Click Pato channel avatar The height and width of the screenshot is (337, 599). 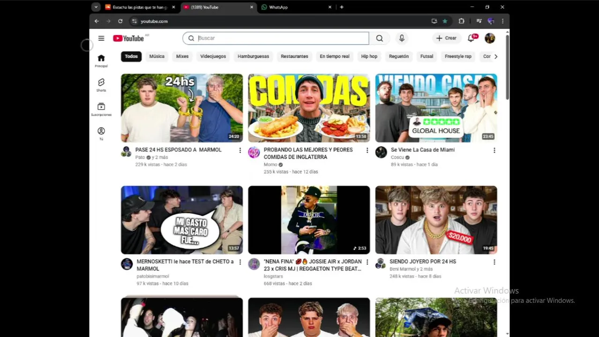point(127,152)
